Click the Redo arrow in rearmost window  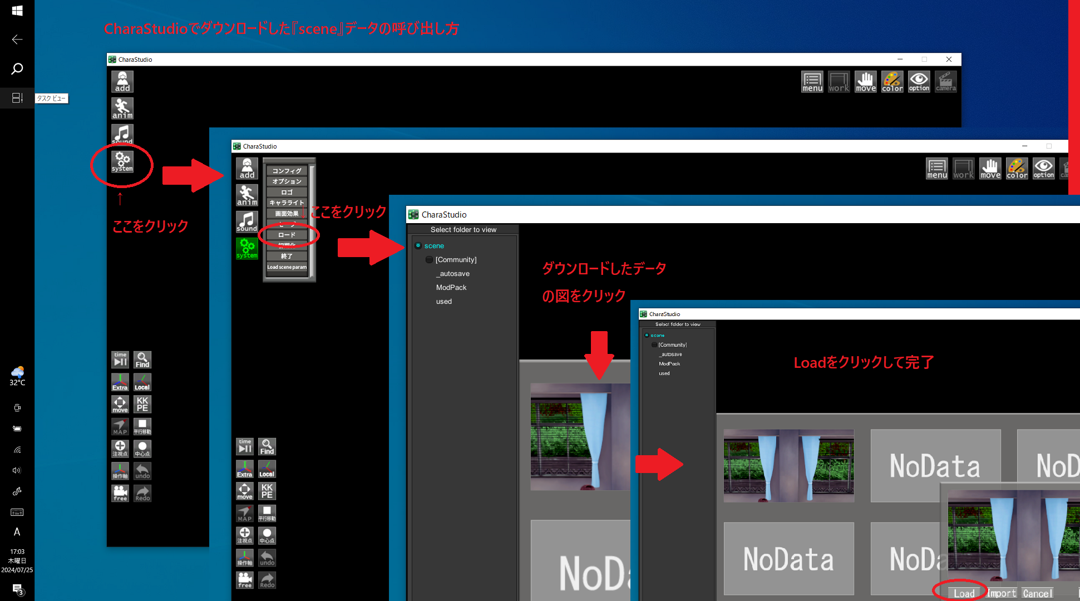coord(142,493)
